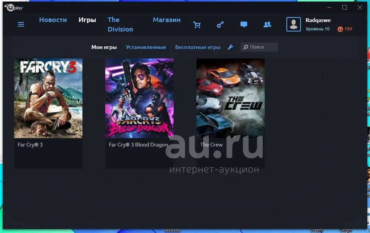Click the Уровень 10 level text
Screen dimensions: 370x233
[x=318, y=29]
